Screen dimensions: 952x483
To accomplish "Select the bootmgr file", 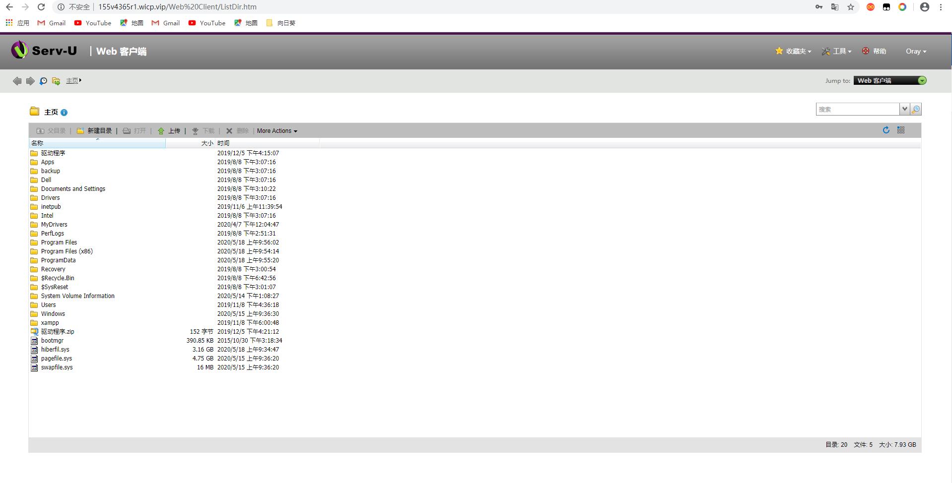I will 52,341.
